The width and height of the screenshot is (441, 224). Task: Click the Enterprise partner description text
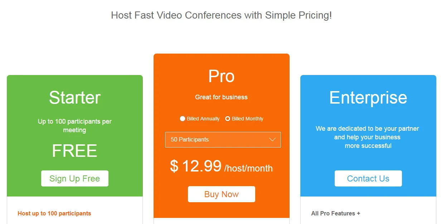[367, 137]
